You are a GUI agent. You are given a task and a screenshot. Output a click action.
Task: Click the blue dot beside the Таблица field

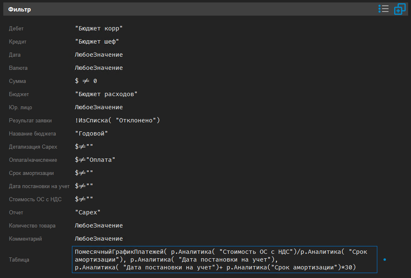point(385,260)
